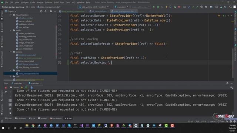
Task: Open the Build menu
Action: [x=56, y=3]
